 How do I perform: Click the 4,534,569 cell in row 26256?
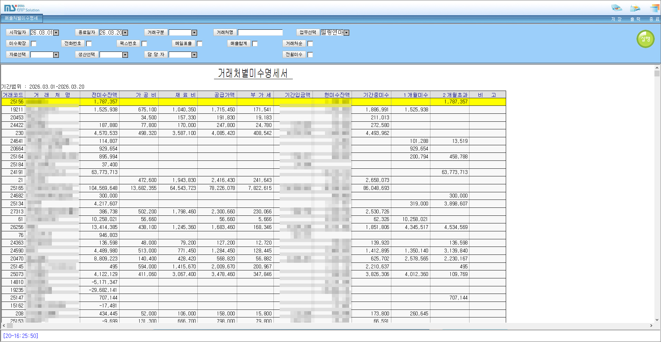point(450,227)
